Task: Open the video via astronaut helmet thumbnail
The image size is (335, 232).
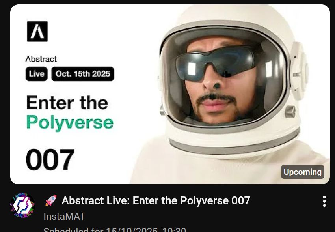Action: point(170,94)
